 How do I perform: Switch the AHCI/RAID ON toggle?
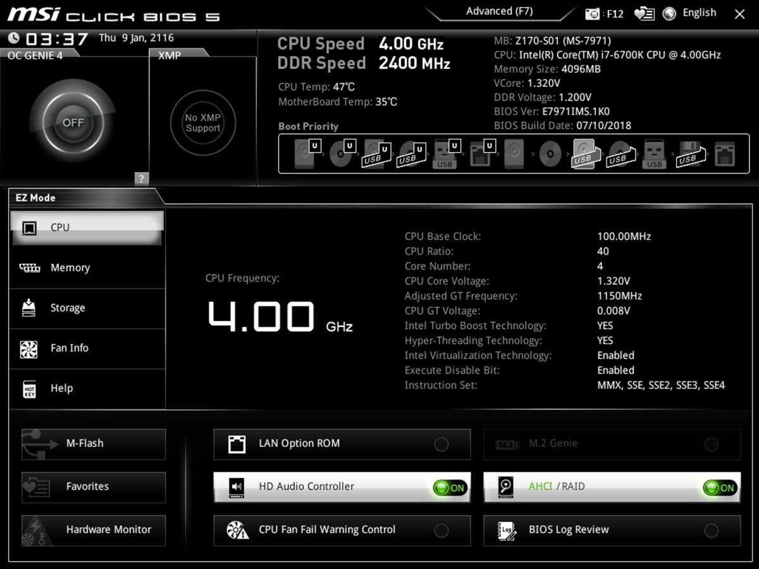720,487
